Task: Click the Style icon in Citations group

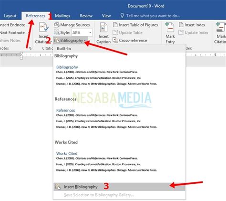Action: click(57, 32)
